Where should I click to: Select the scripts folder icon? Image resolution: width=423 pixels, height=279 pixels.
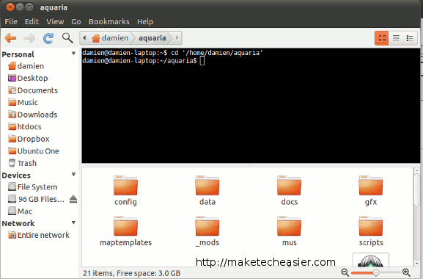click(x=371, y=226)
